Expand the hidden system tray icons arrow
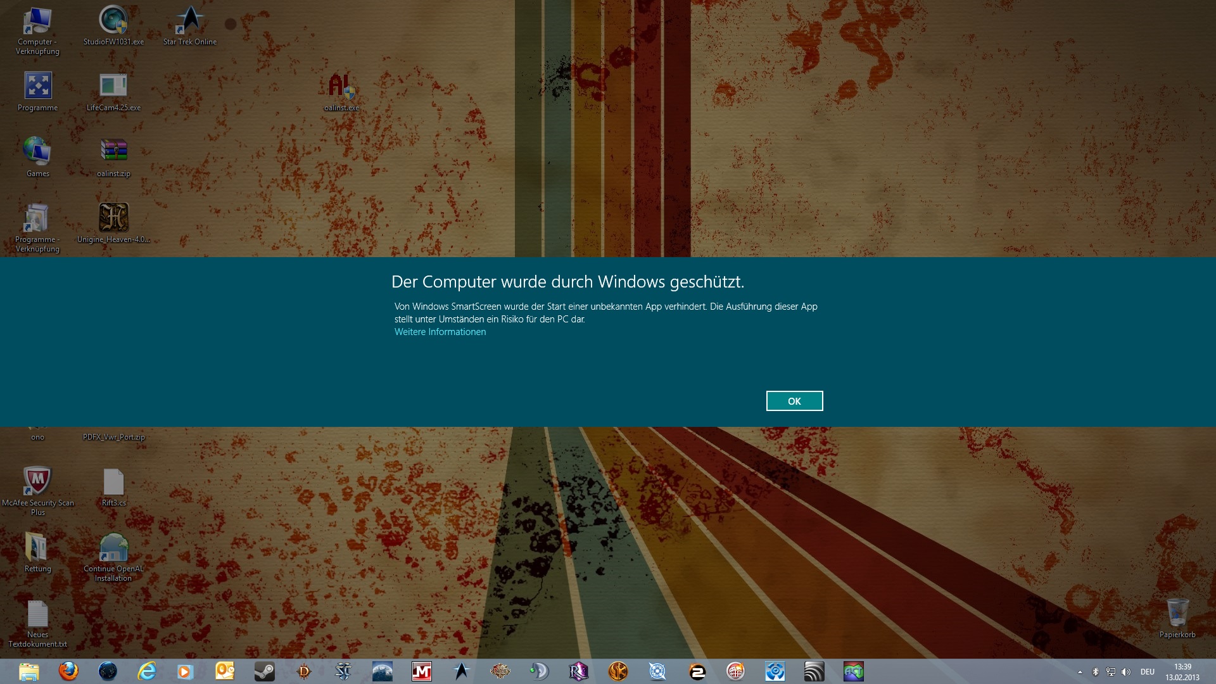Viewport: 1216px width, 684px height. pos(1080,672)
